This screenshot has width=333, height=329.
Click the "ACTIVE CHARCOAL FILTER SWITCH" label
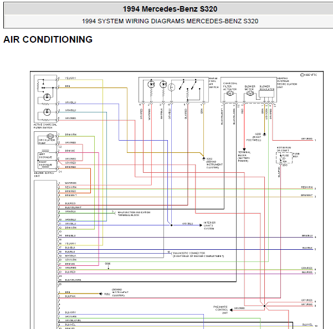pyautogui.click(x=45, y=126)
